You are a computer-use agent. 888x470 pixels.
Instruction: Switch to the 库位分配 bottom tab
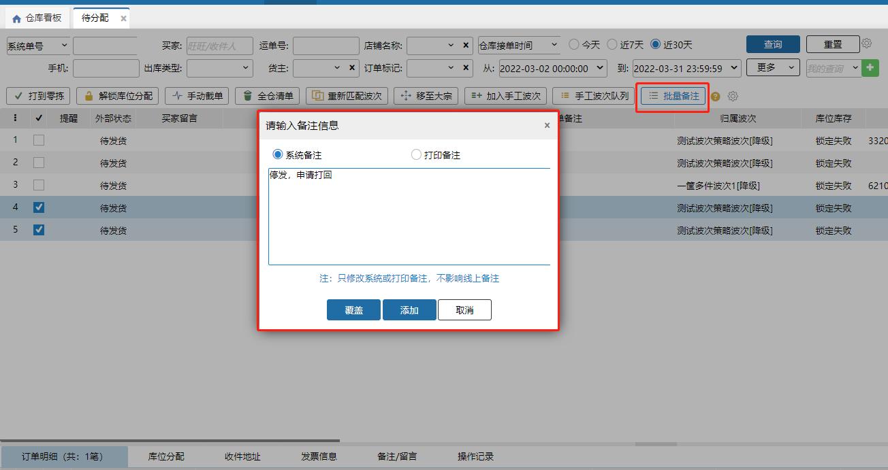165,456
